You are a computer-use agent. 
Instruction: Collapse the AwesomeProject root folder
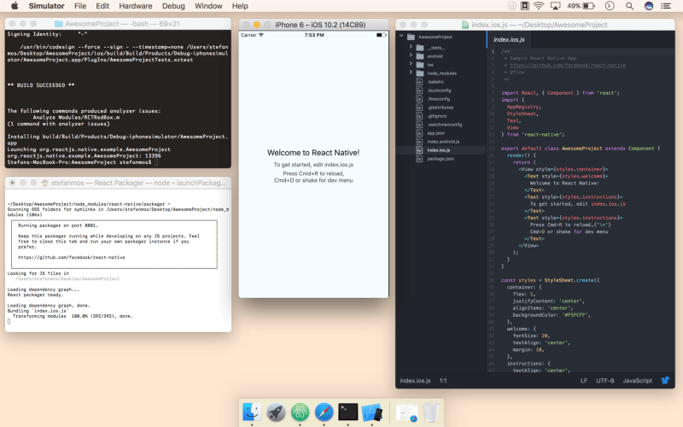(x=401, y=37)
